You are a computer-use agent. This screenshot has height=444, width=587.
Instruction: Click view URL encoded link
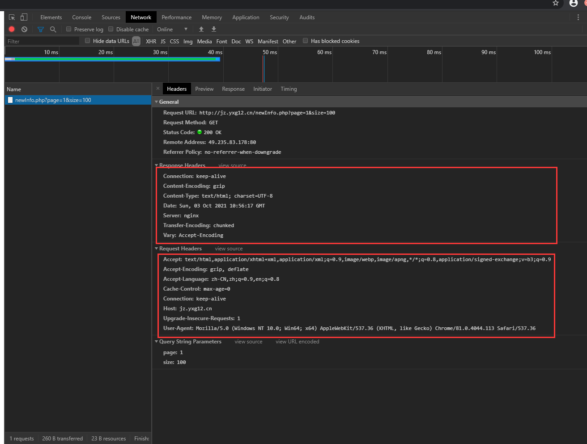point(298,342)
